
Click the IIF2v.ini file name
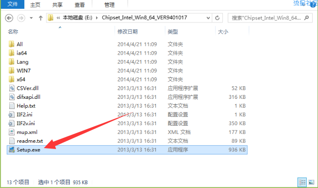26,123
